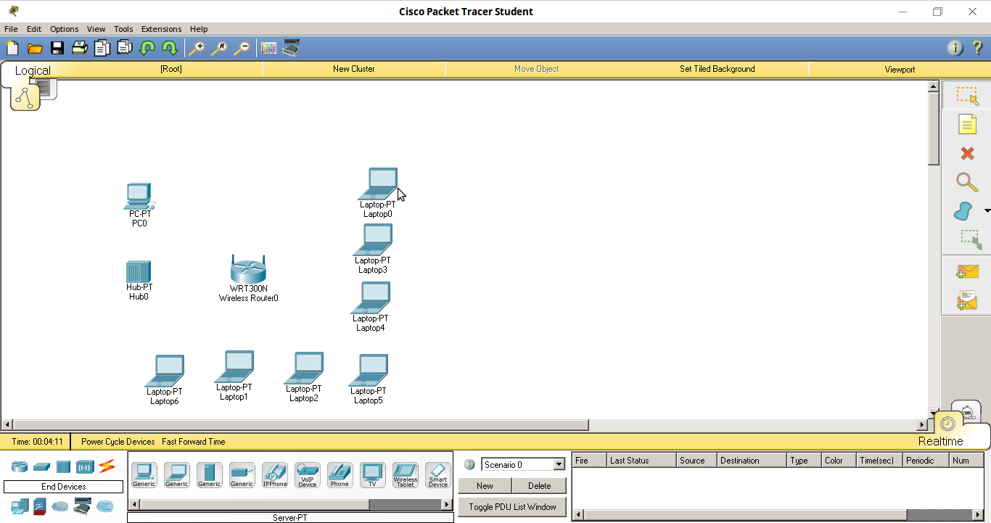Viewport: 991px width, 523px height.
Task: Select the Smart Device end device icon
Action: 437,474
